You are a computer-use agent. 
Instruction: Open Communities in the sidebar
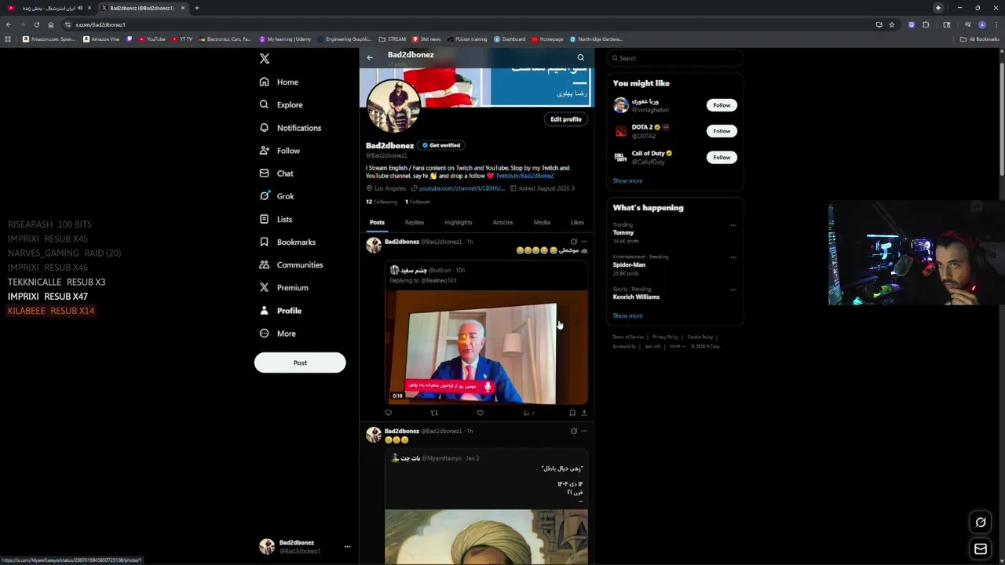[x=291, y=264]
